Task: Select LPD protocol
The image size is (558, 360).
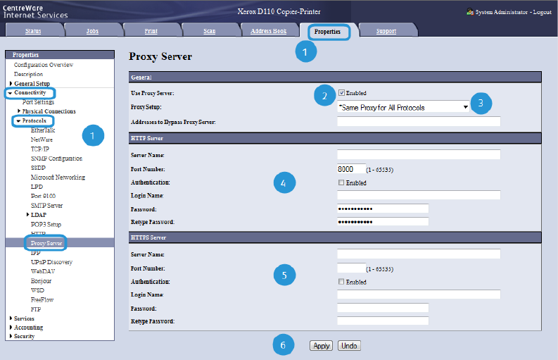Action: 37,187
